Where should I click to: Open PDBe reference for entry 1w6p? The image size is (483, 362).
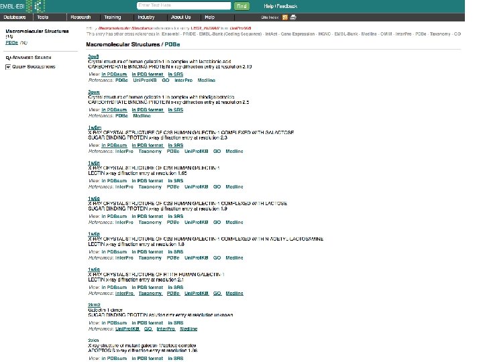[173, 257]
